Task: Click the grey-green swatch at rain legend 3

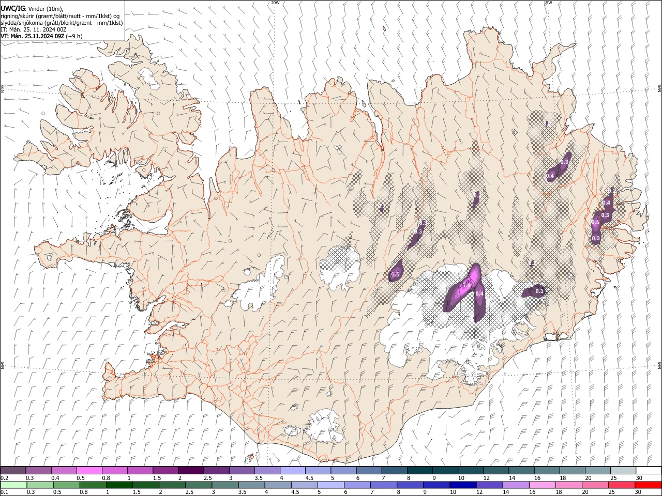Action: (225, 485)
